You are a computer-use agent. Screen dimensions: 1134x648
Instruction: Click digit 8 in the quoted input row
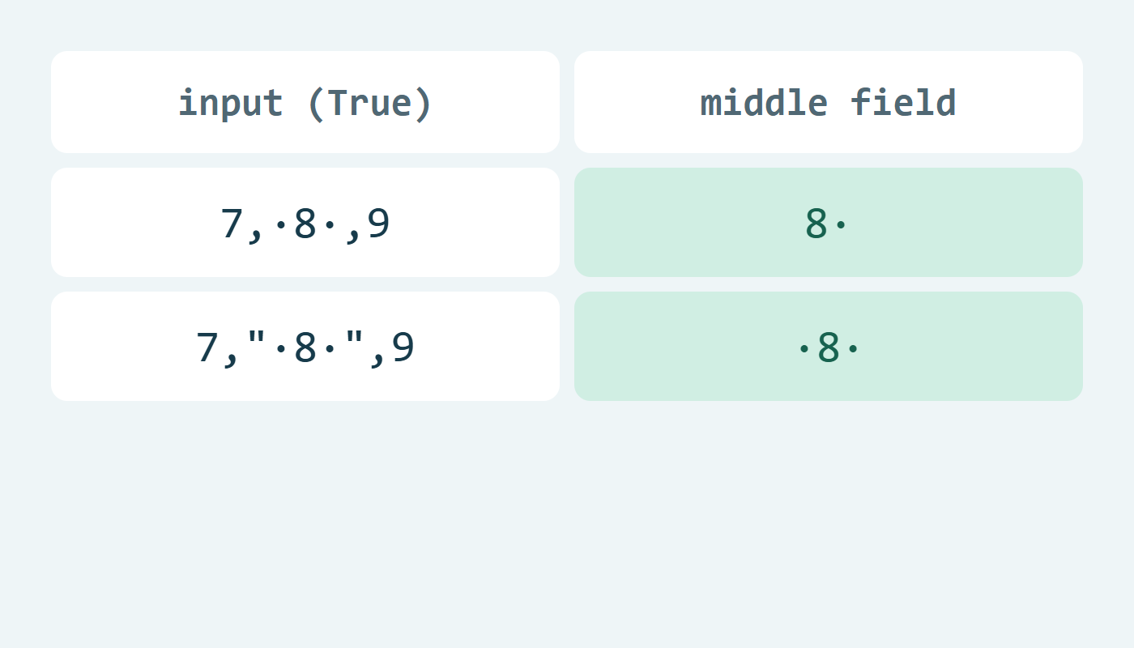[305, 347]
